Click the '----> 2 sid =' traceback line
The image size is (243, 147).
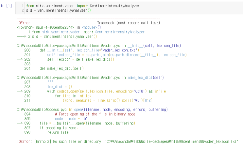pos(57,37)
